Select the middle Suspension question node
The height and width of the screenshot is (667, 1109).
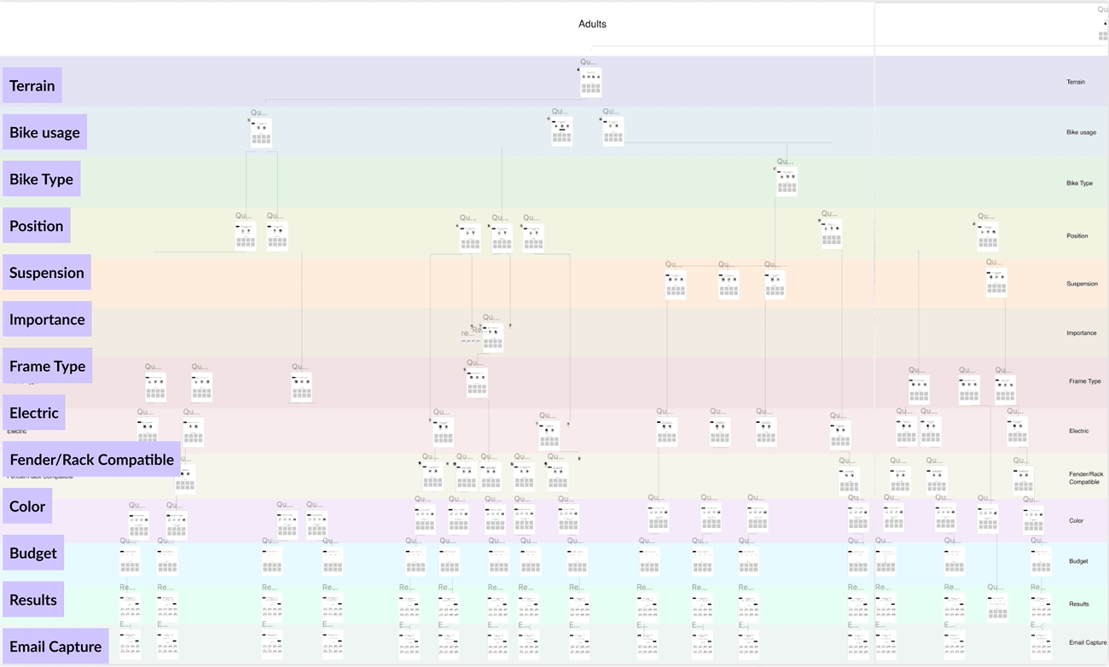(728, 281)
